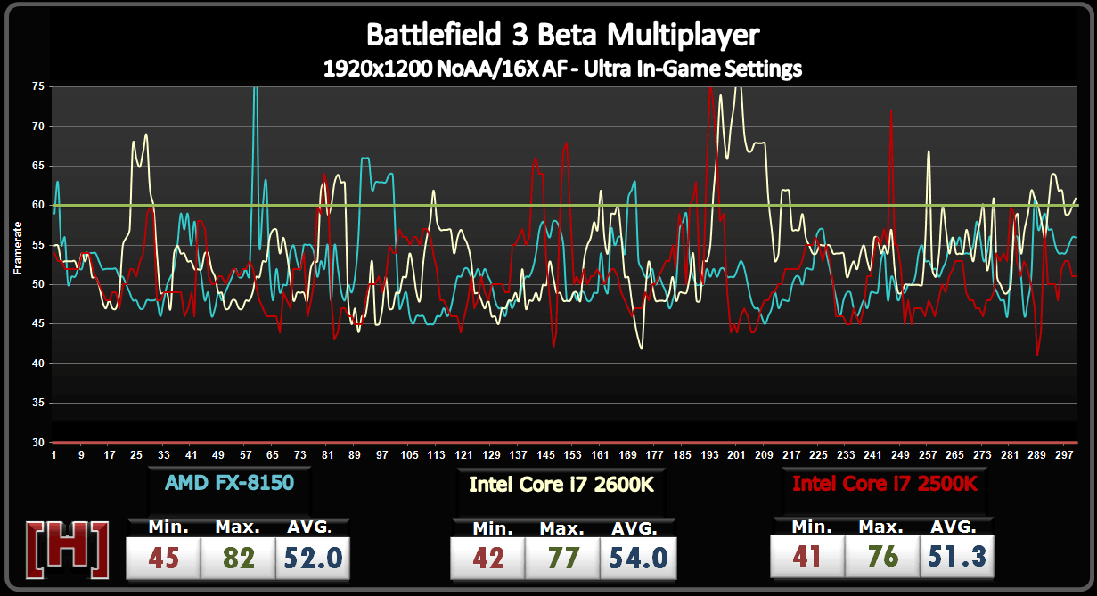Select the 'Intel Core I7 2500K' legend label
The width and height of the screenshot is (1097, 596).
pyautogui.click(x=885, y=484)
